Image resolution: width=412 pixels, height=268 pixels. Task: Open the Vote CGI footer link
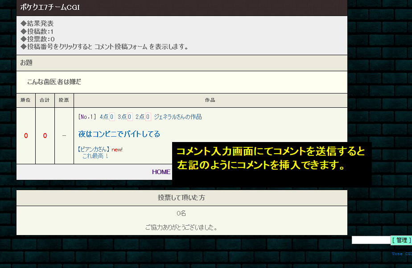click(401, 254)
